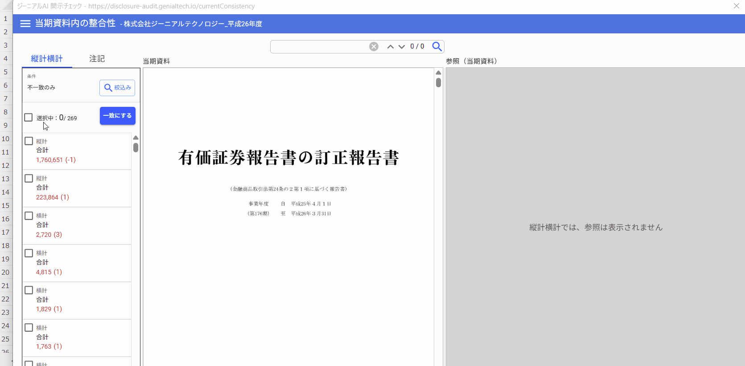Screen dimensions: 745x366
Task: Click the document title 有価証券報告書の訂正報告書
Action: coord(288,158)
